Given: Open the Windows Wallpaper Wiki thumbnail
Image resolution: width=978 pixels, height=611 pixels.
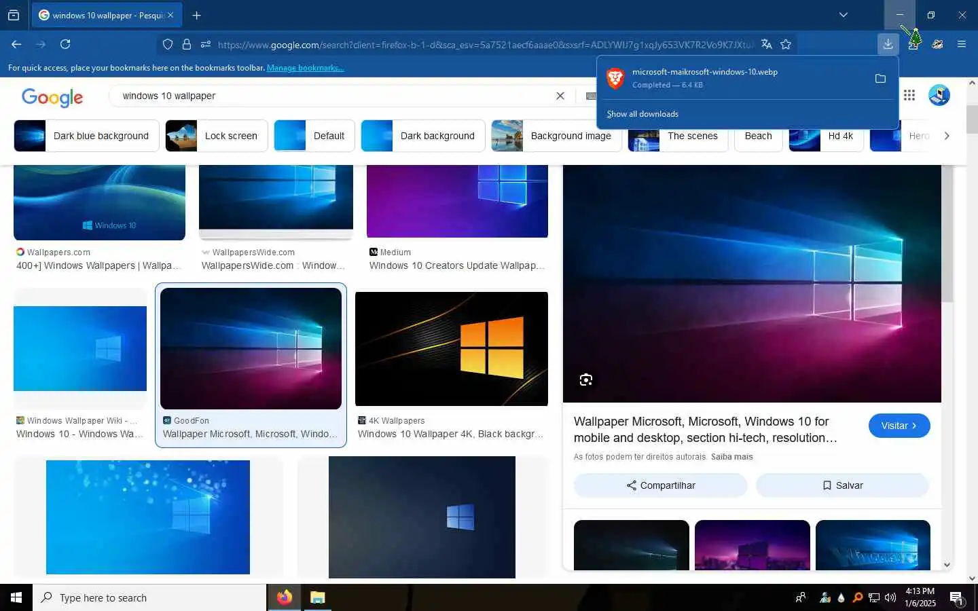Looking at the screenshot, I should (x=80, y=348).
